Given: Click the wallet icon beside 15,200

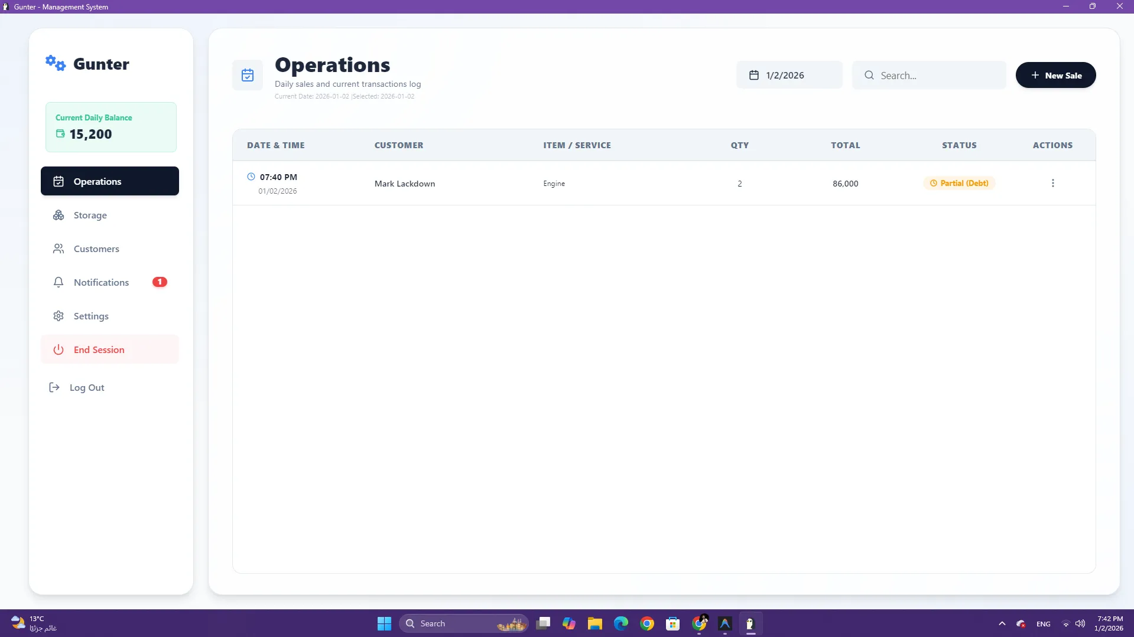Looking at the screenshot, I should tap(60, 134).
